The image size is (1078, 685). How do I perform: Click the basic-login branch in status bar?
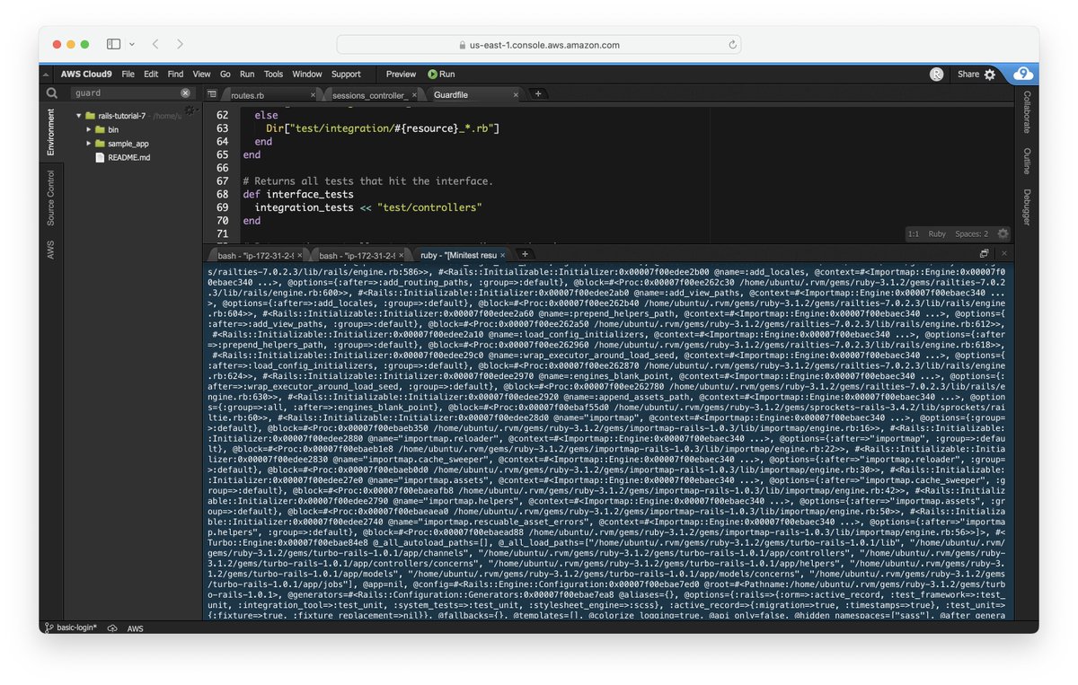[x=70, y=628]
